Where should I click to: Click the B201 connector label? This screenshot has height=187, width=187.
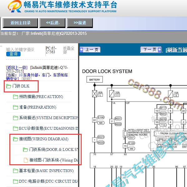point(163,114)
